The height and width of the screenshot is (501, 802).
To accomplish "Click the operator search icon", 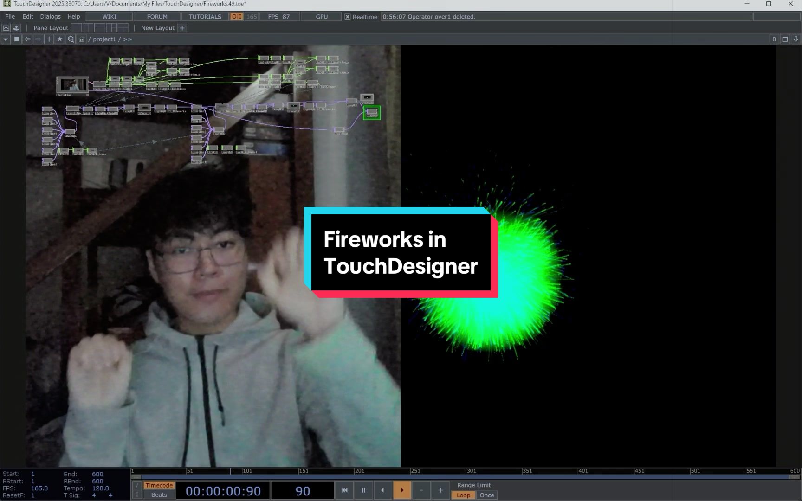I will tap(71, 39).
